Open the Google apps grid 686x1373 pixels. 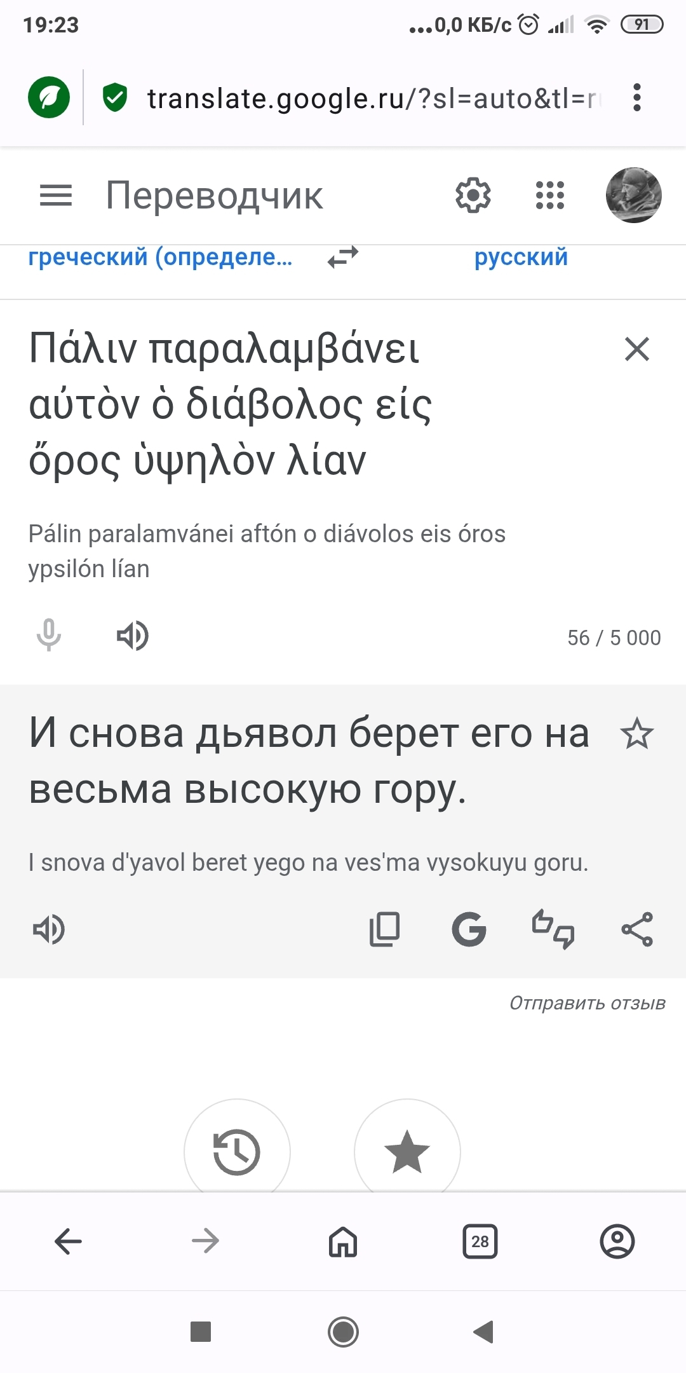coord(550,195)
